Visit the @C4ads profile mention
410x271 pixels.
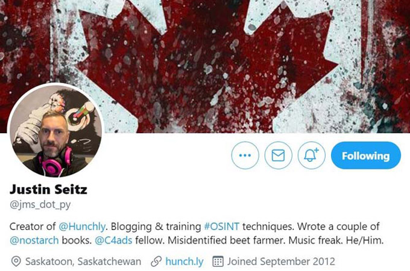[x=113, y=240]
